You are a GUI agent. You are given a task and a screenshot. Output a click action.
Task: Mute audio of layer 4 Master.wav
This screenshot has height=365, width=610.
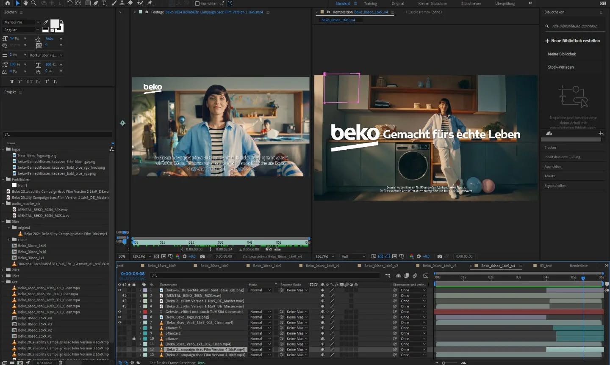[x=124, y=306]
